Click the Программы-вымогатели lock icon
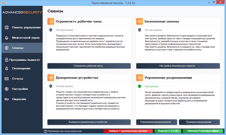Image resolution: width=226 pixels, height=135 pixels. click(6, 60)
